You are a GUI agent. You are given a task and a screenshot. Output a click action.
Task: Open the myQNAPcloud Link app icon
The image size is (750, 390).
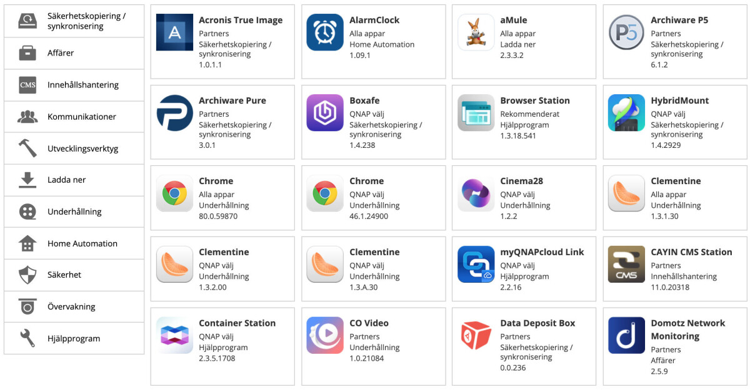476,265
